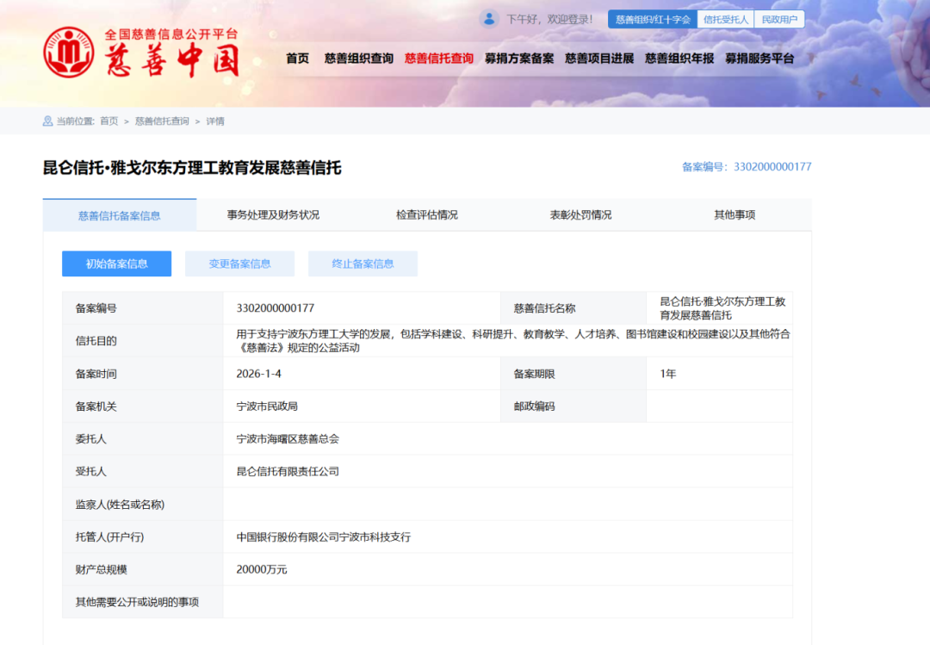
Task: Show 终止备案信息 section
Action: [x=363, y=264]
